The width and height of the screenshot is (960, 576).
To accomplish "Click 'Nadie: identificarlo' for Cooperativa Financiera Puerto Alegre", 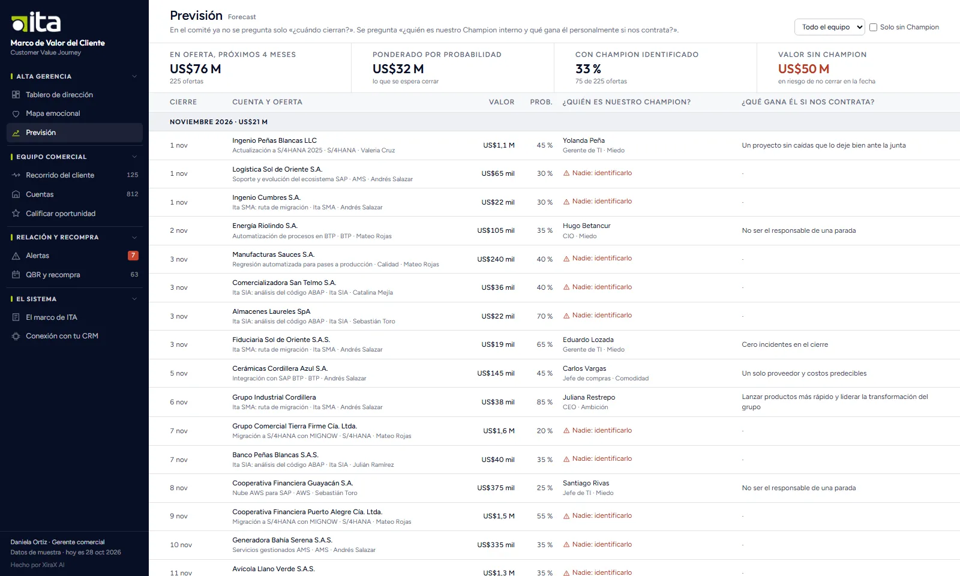I will point(602,515).
